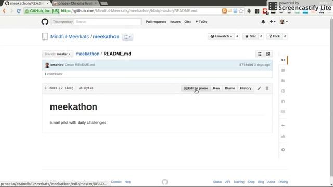Screen dimensions: 333x187
Task: Open the notifications bell
Action: pos(263,22)
